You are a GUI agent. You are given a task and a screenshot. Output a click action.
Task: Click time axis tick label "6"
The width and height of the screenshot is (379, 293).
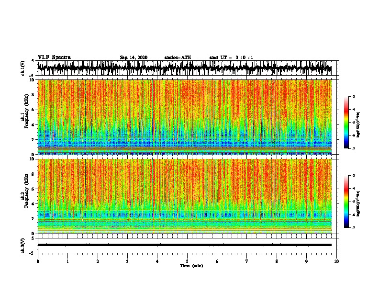(217, 261)
